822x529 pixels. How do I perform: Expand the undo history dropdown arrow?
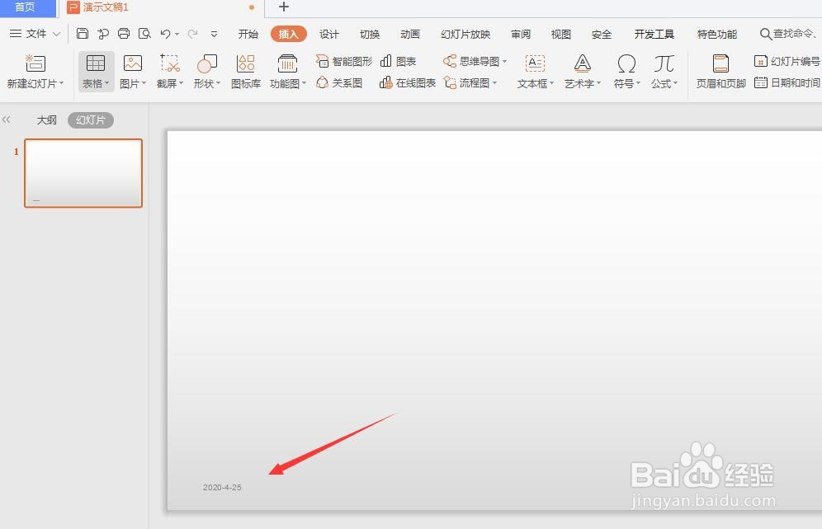click(177, 34)
